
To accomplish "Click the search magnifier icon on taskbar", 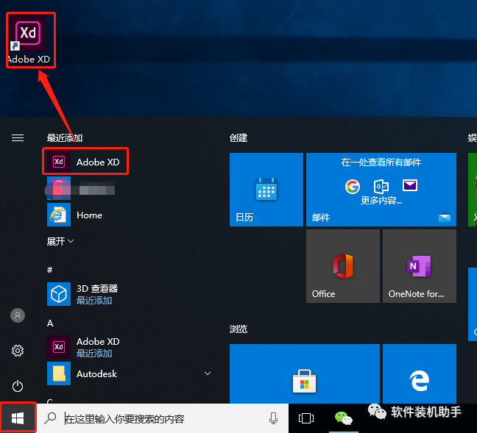I will click(50, 418).
